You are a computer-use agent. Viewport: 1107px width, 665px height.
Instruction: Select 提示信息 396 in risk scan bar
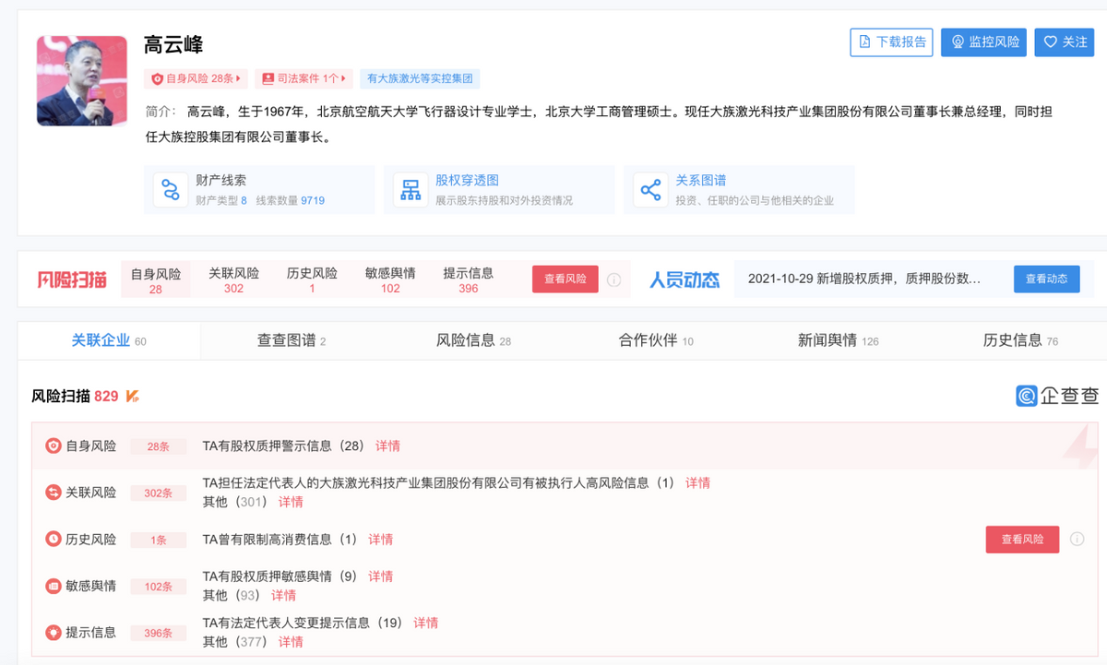[x=469, y=280]
